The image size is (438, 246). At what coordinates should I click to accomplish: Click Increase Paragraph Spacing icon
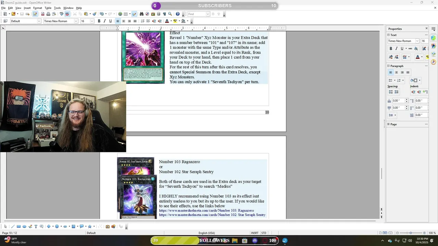click(390, 92)
